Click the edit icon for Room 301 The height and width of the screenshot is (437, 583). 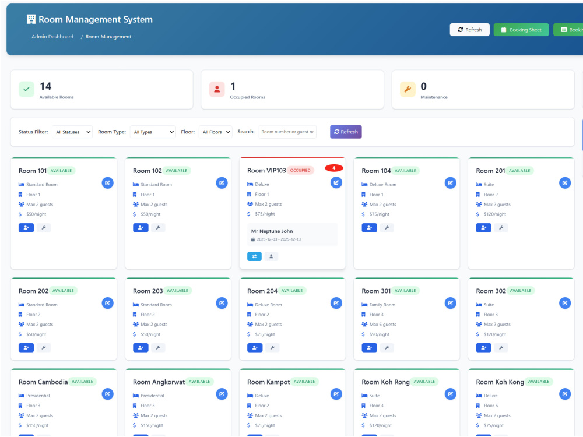coord(450,303)
